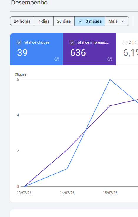The width and height of the screenshot is (138, 217).
Task: Click the 6,1 CTR value
Action: [131, 53]
